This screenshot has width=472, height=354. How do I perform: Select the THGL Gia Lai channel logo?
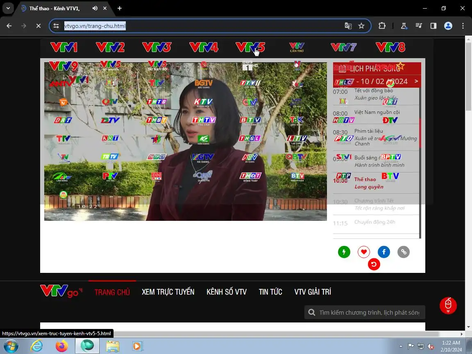pos(250,139)
